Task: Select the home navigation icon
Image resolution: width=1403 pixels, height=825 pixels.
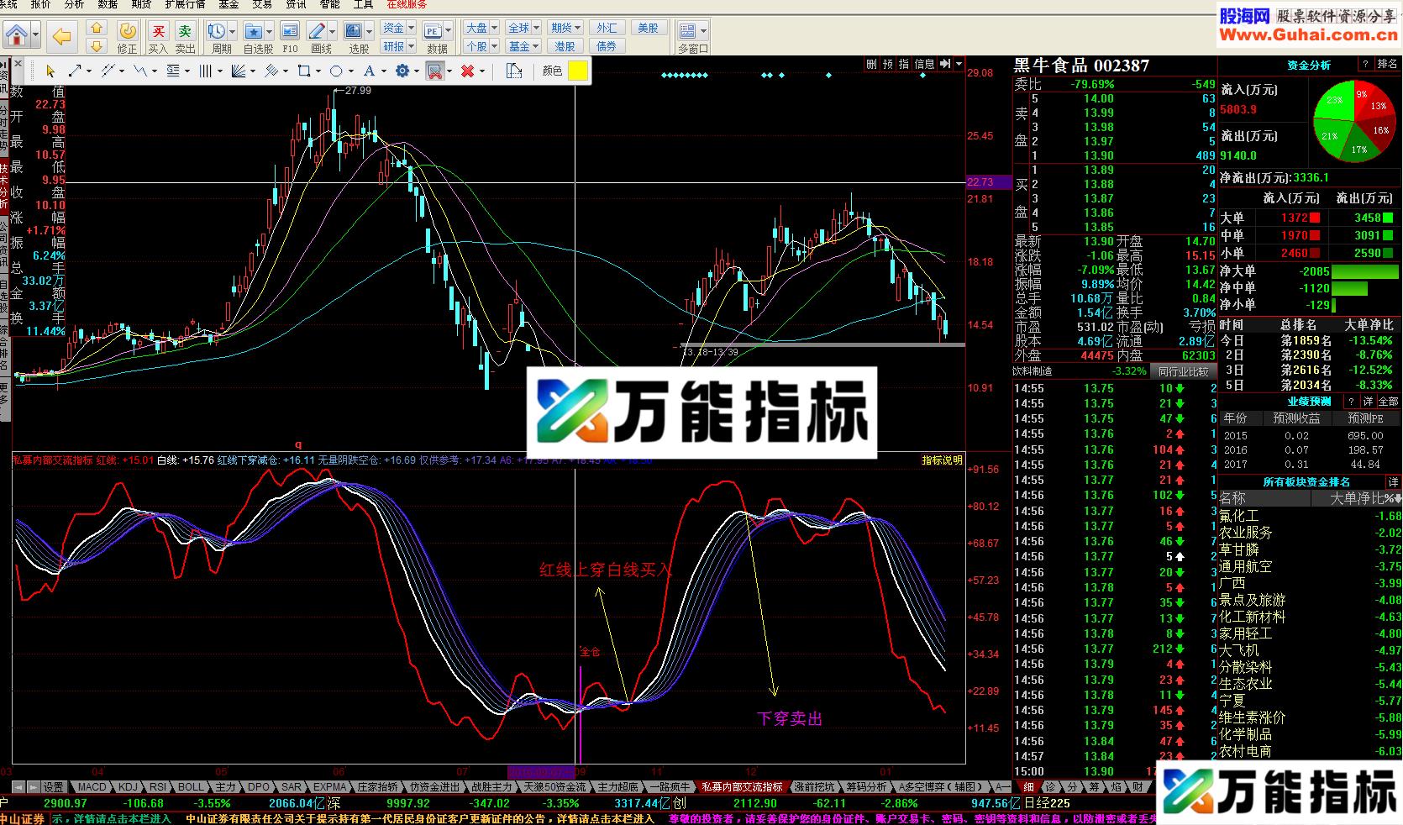Action: 18,34
